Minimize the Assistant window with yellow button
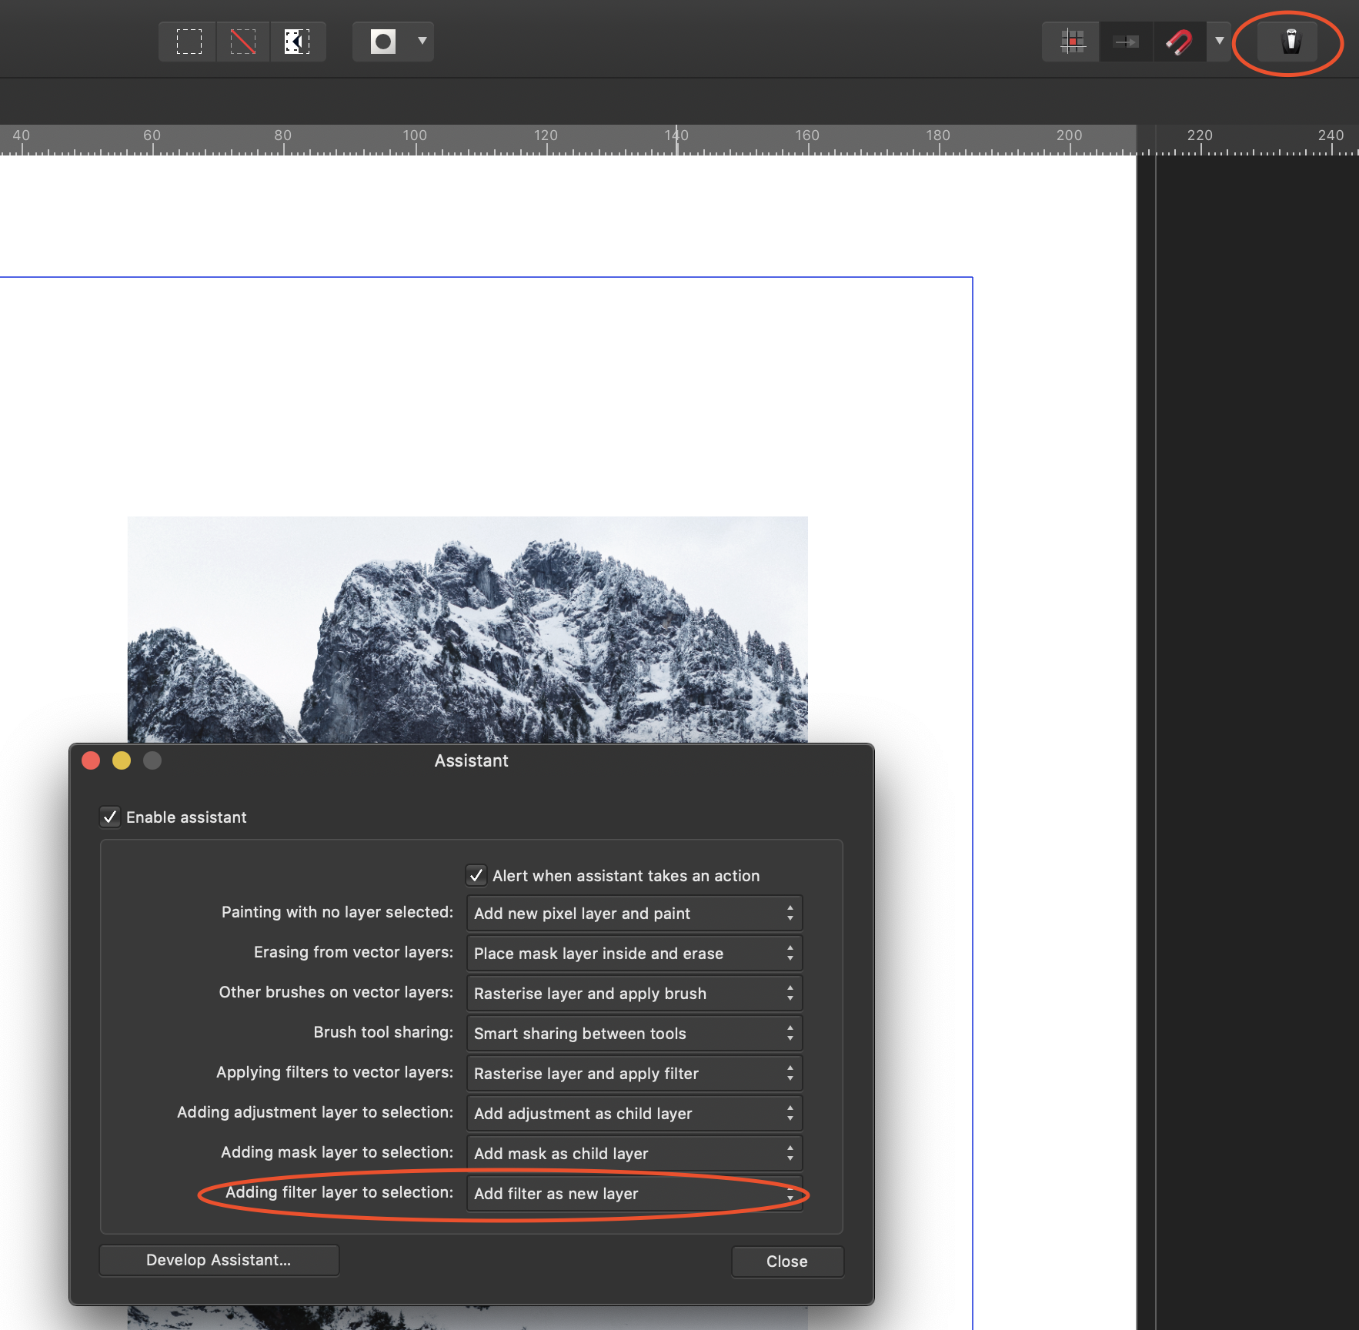 pos(122,760)
